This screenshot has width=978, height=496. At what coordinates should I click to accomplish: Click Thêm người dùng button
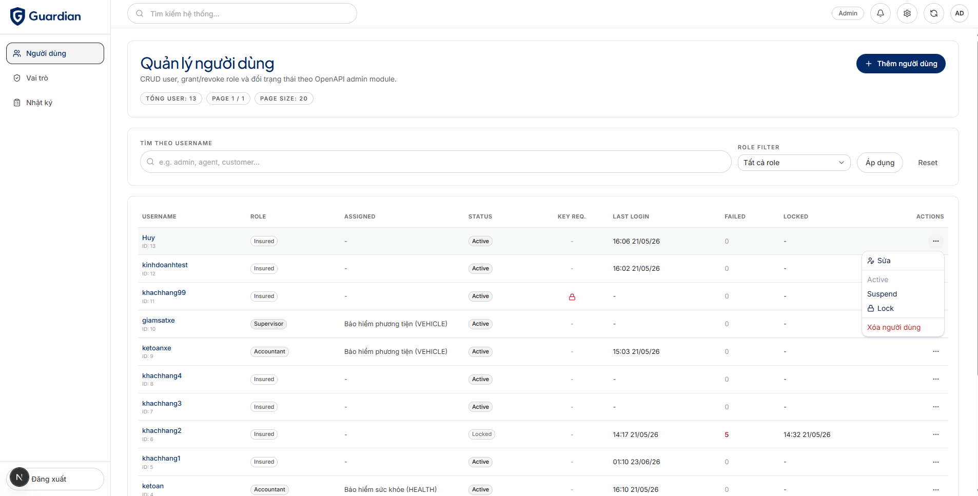click(901, 64)
